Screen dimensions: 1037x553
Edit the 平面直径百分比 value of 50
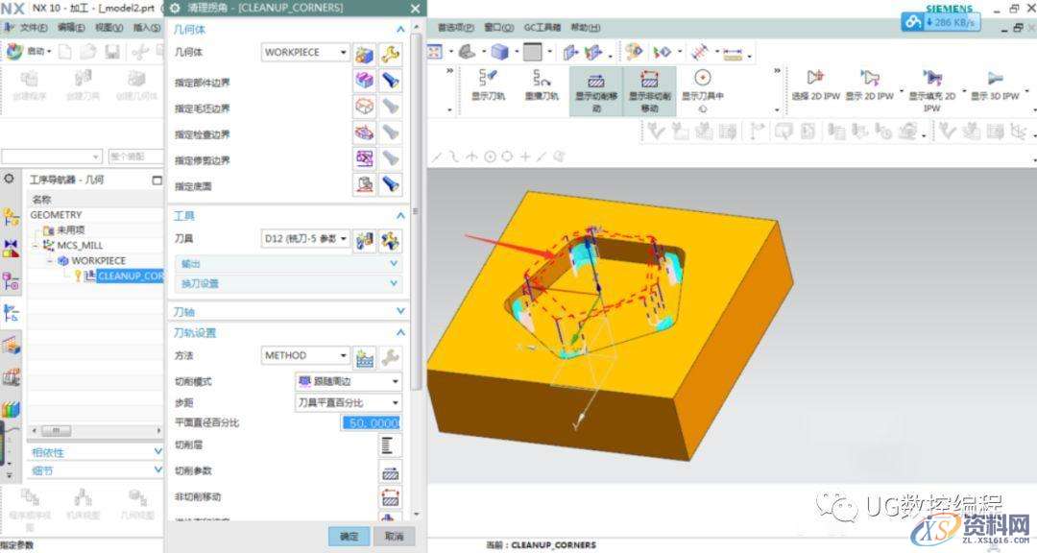pyautogui.click(x=372, y=422)
